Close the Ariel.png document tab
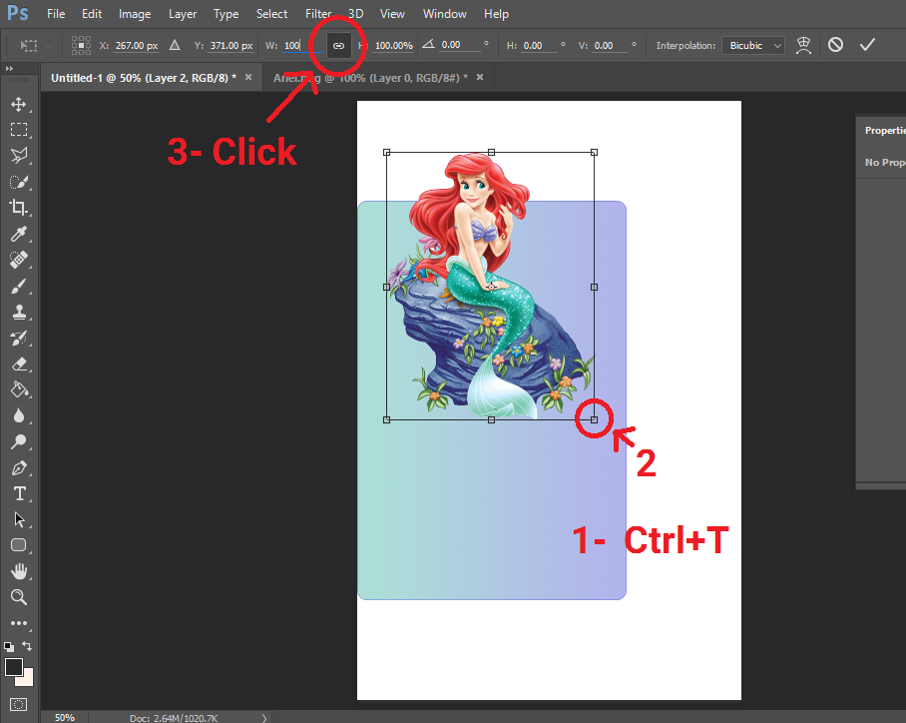The height and width of the screenshot is (723, 906). [480, 77]
